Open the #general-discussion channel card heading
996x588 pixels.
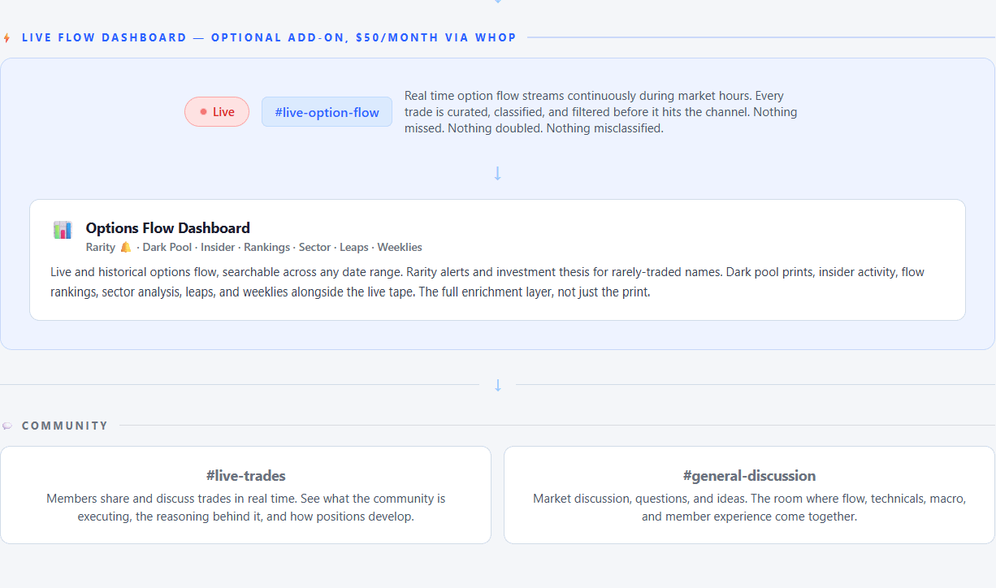(x=750, y=476)
